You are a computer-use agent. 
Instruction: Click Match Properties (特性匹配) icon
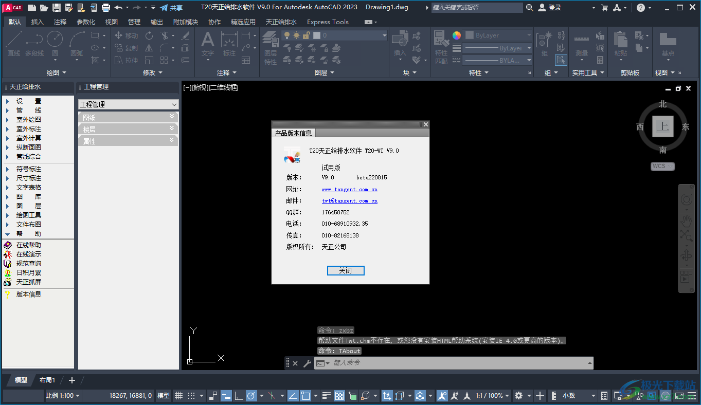pos(441,47)
